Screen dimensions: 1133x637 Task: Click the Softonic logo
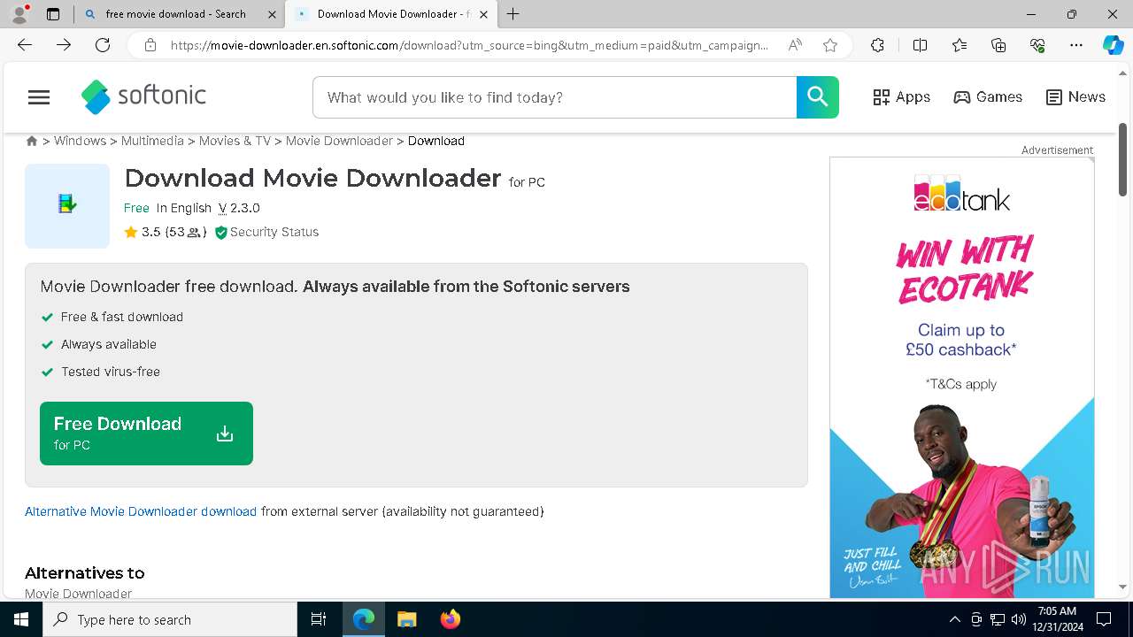[x=143, y=97]
